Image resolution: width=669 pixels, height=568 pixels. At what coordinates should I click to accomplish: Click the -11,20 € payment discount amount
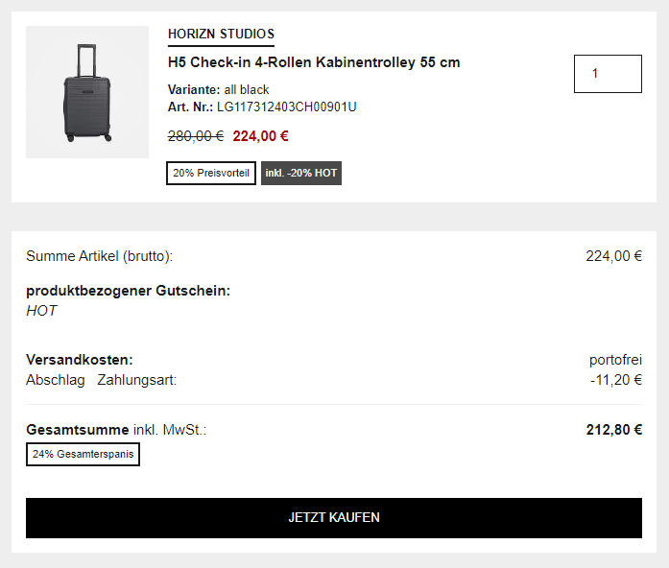coord(615,380)
